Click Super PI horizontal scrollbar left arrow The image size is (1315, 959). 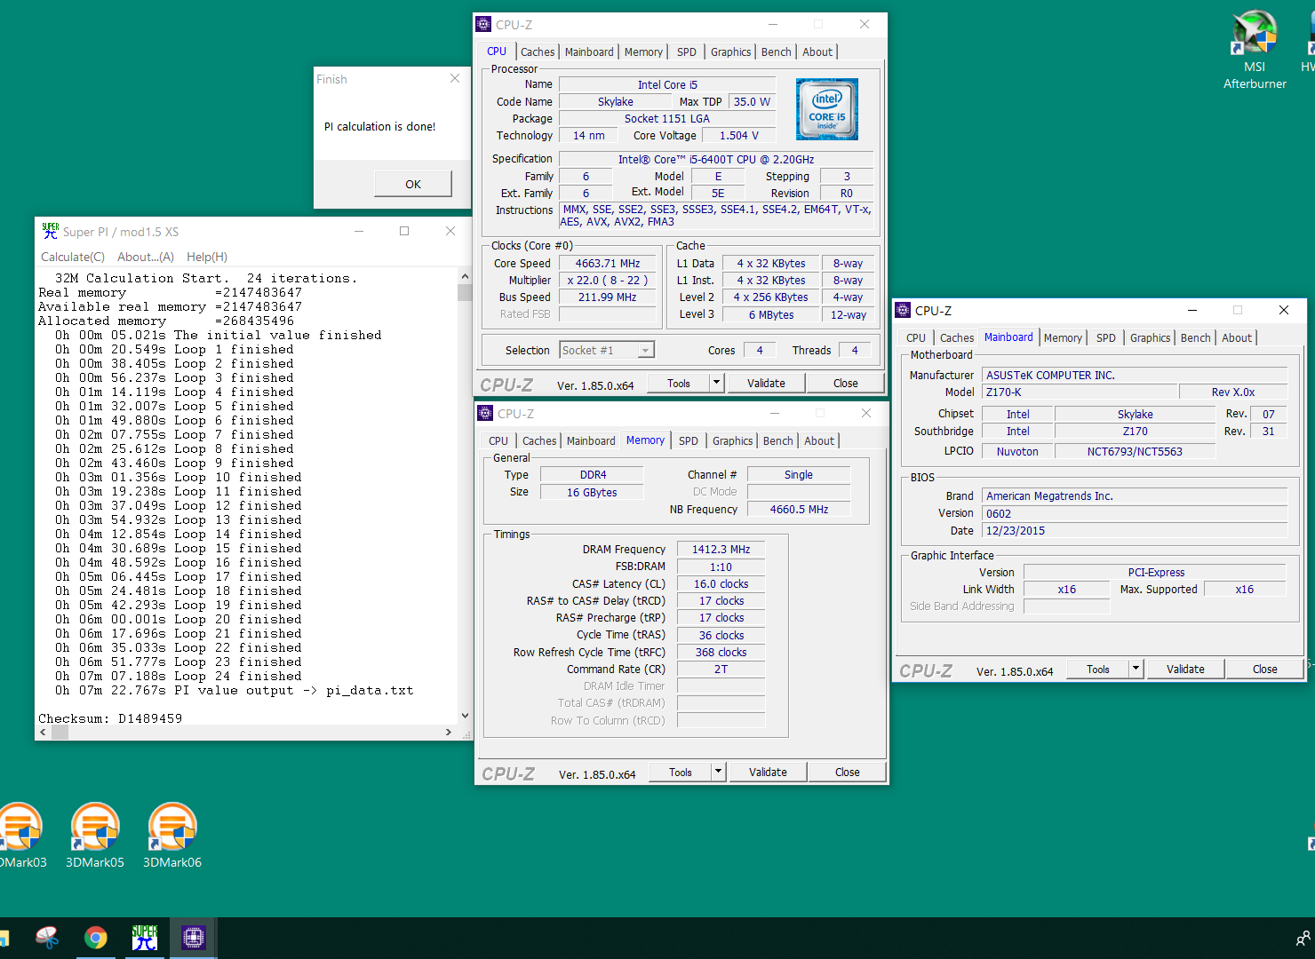click(44, 733)
